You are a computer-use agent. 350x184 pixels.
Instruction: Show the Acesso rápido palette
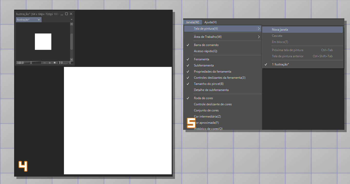206,51
